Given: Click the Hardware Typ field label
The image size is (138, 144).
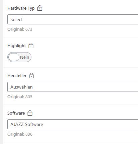Looking at the screenshot, I should pos(21,8).
